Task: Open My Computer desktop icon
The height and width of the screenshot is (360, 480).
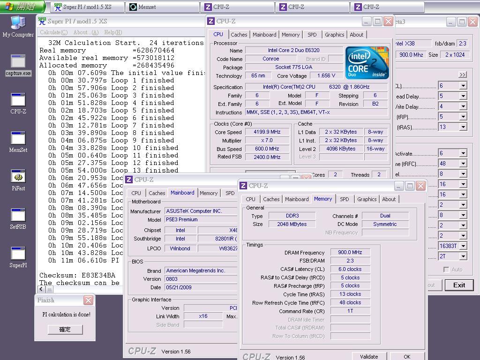Action: point(18,26)
